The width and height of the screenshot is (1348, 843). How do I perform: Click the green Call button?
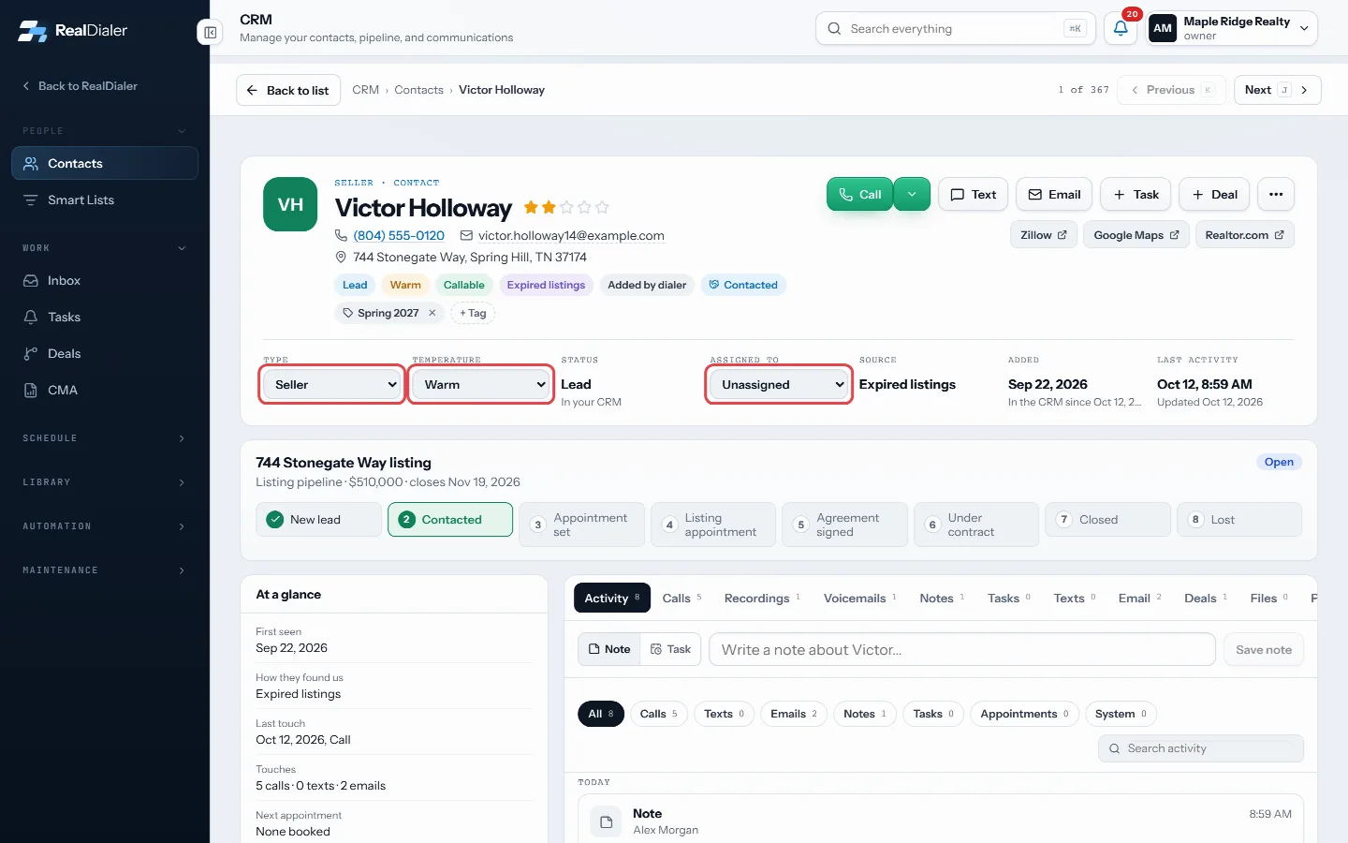859,194
